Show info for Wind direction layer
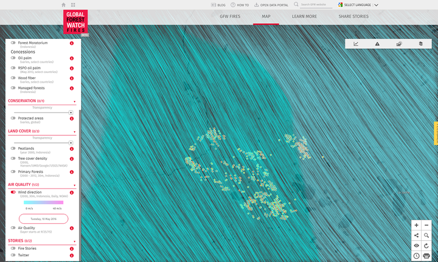438x262 pixels. click(72, 193)
